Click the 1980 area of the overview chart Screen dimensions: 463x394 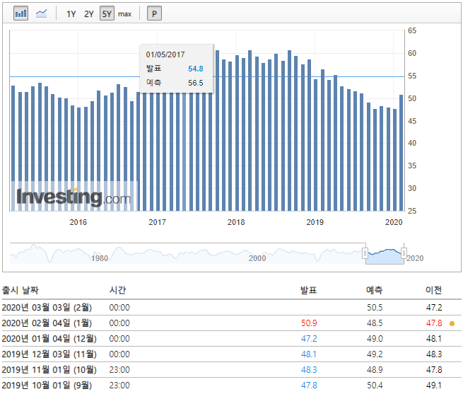(x=100, y=258)
